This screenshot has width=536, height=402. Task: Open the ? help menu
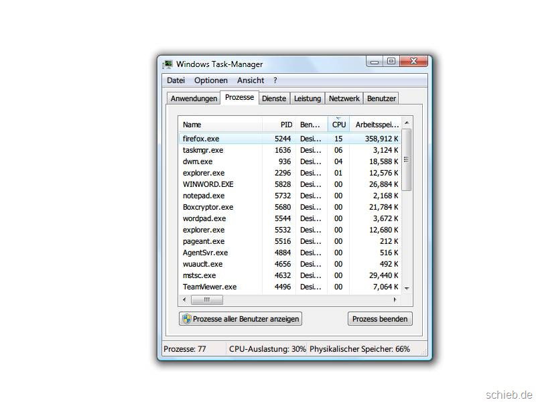click(x=275, y=80)
